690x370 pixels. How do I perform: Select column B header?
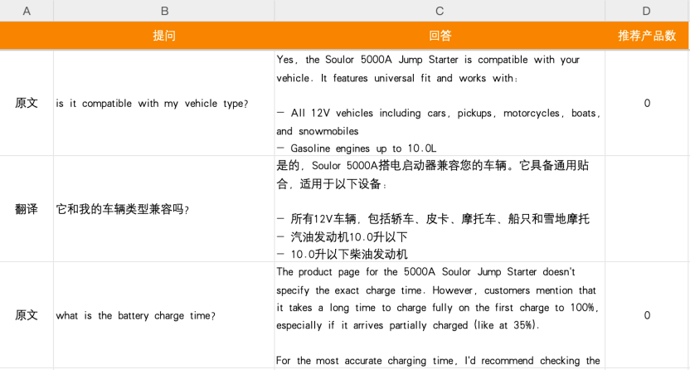164,11
